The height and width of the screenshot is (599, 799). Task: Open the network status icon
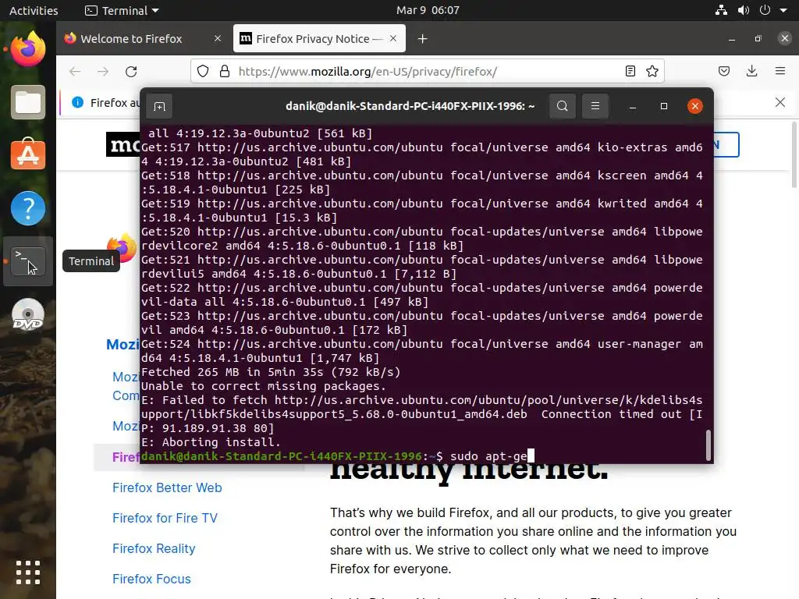(x=721, y=10)
